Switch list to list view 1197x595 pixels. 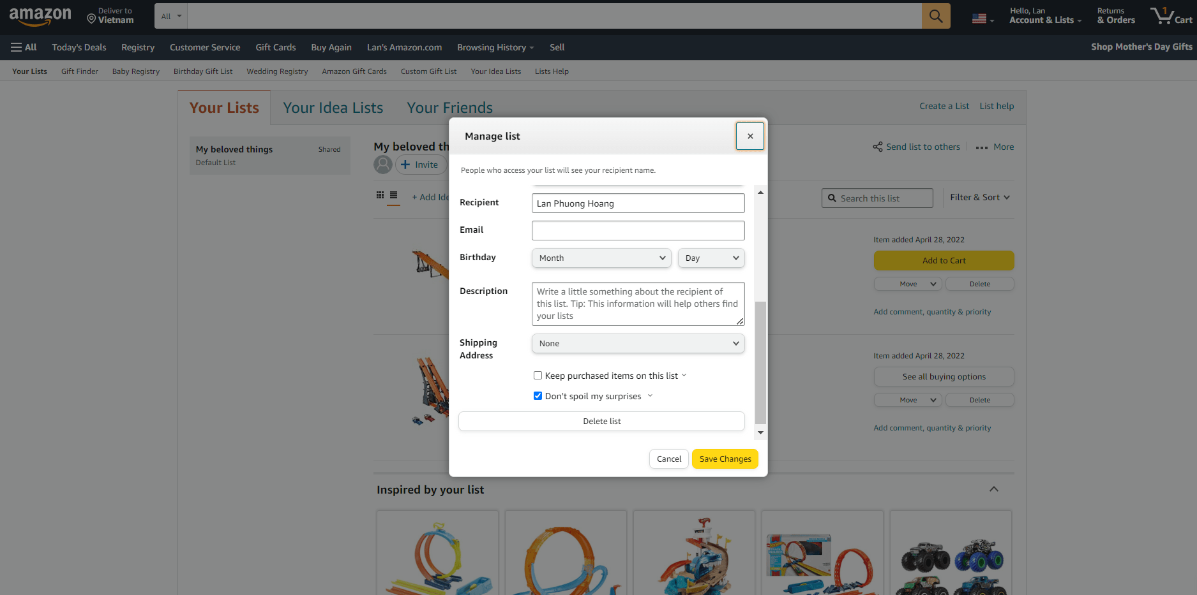click(x=394, y=194)
